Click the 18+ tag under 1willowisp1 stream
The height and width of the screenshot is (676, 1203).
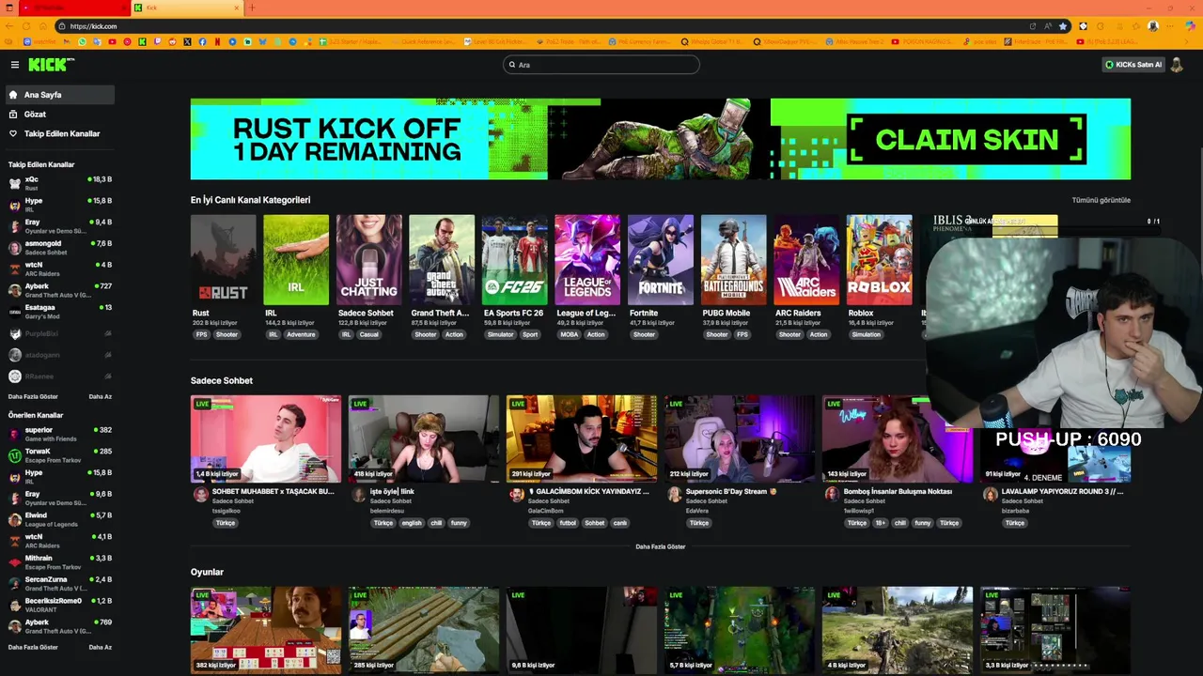[x=882, y=523]
